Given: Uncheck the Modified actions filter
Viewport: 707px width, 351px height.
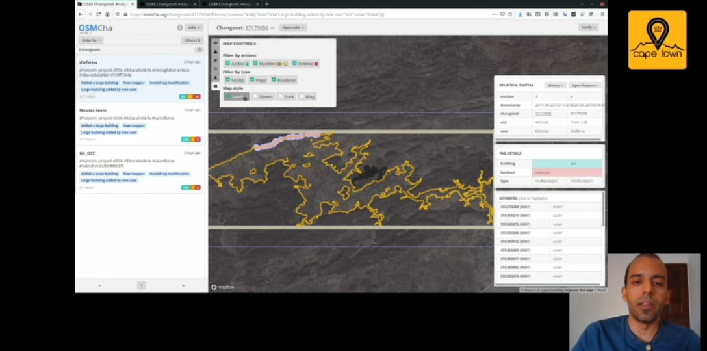Looking at the screenshot, I should [270, 64].
